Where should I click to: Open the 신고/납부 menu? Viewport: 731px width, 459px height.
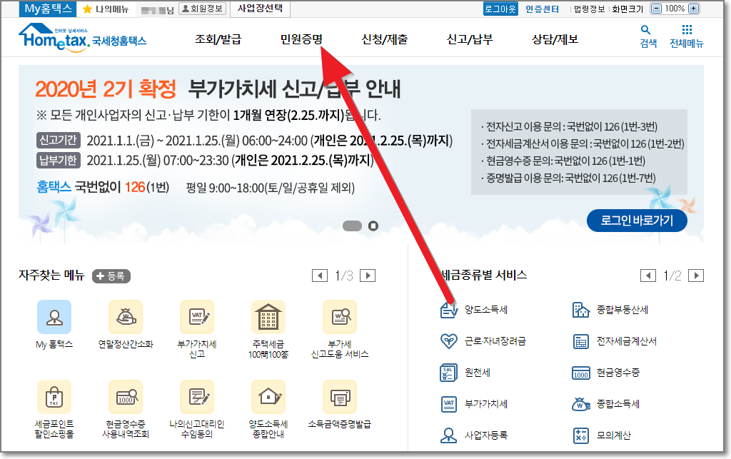coord(470,39)
